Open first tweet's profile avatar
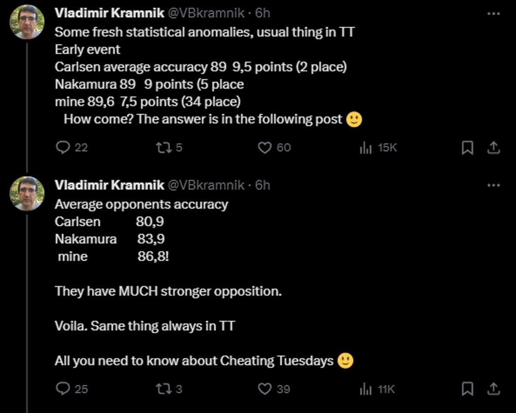516x413 pixels. [x=27, y=22]
